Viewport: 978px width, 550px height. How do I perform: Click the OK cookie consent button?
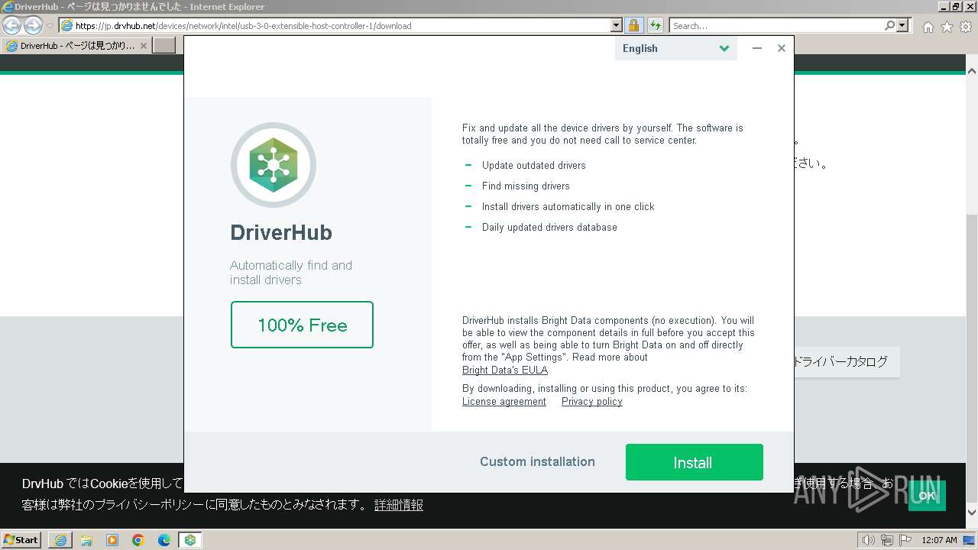(x=927, y=495)
